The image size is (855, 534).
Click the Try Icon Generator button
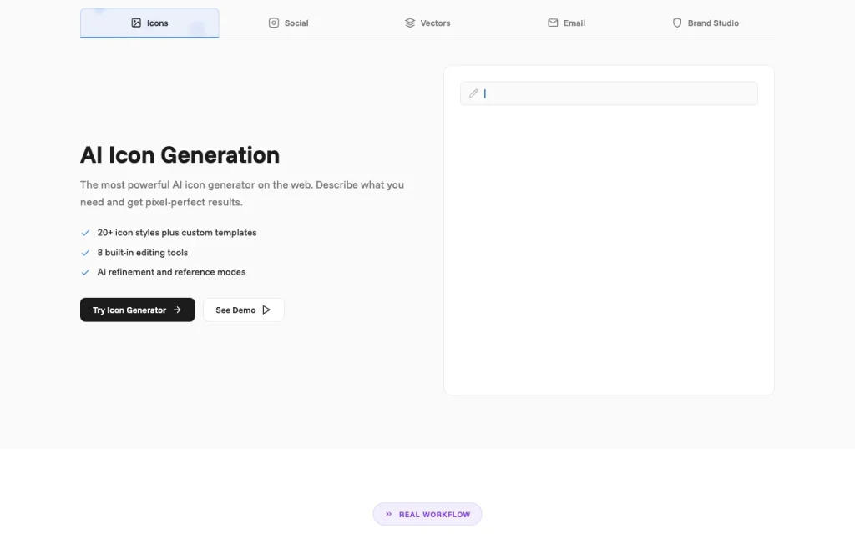[x=138, y=310]
